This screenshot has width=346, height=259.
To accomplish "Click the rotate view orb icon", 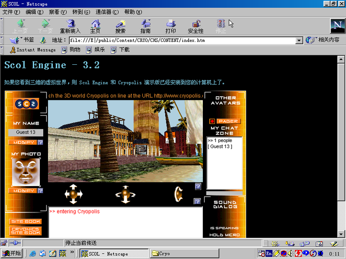I will point(124,194).
